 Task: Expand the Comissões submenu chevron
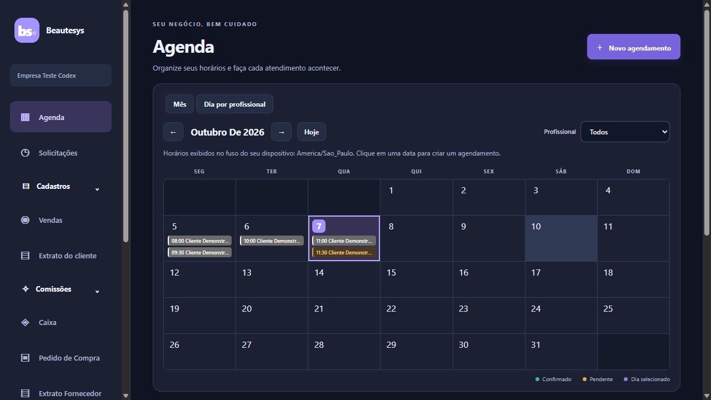click(x=97, y=291)
